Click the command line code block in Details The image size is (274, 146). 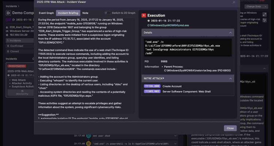coord(188,47)
